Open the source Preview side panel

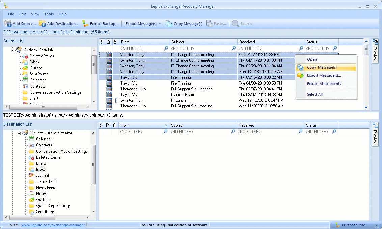point(375,51)
